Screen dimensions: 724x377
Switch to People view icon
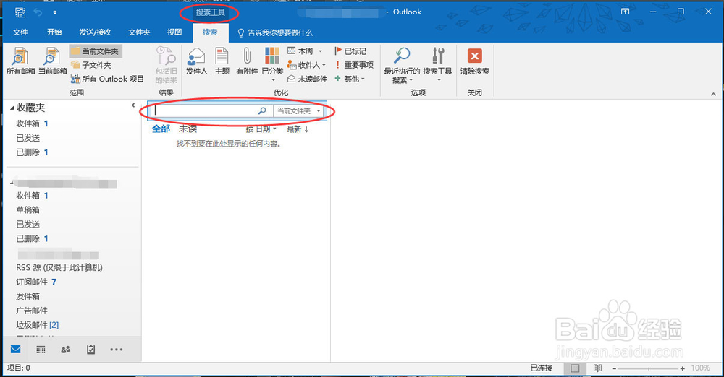point(66,350)
